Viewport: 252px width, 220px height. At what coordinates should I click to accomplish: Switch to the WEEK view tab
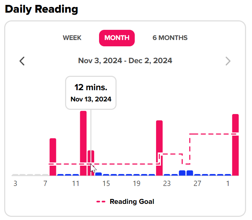pos(72,38)
